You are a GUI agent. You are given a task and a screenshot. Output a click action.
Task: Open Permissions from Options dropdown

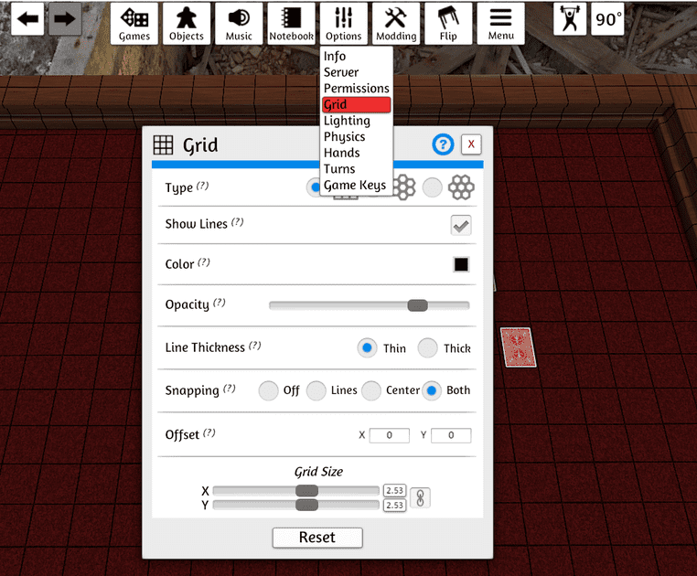(x=357, y=89)
